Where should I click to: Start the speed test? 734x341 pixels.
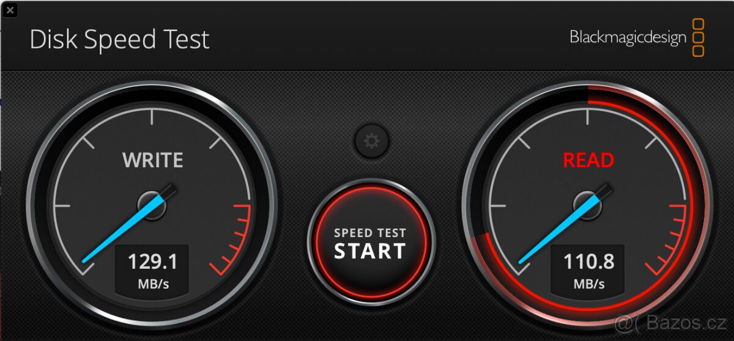click(x=370, y=243)
